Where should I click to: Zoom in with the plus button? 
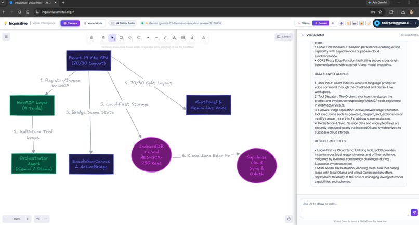click(27, 219)
